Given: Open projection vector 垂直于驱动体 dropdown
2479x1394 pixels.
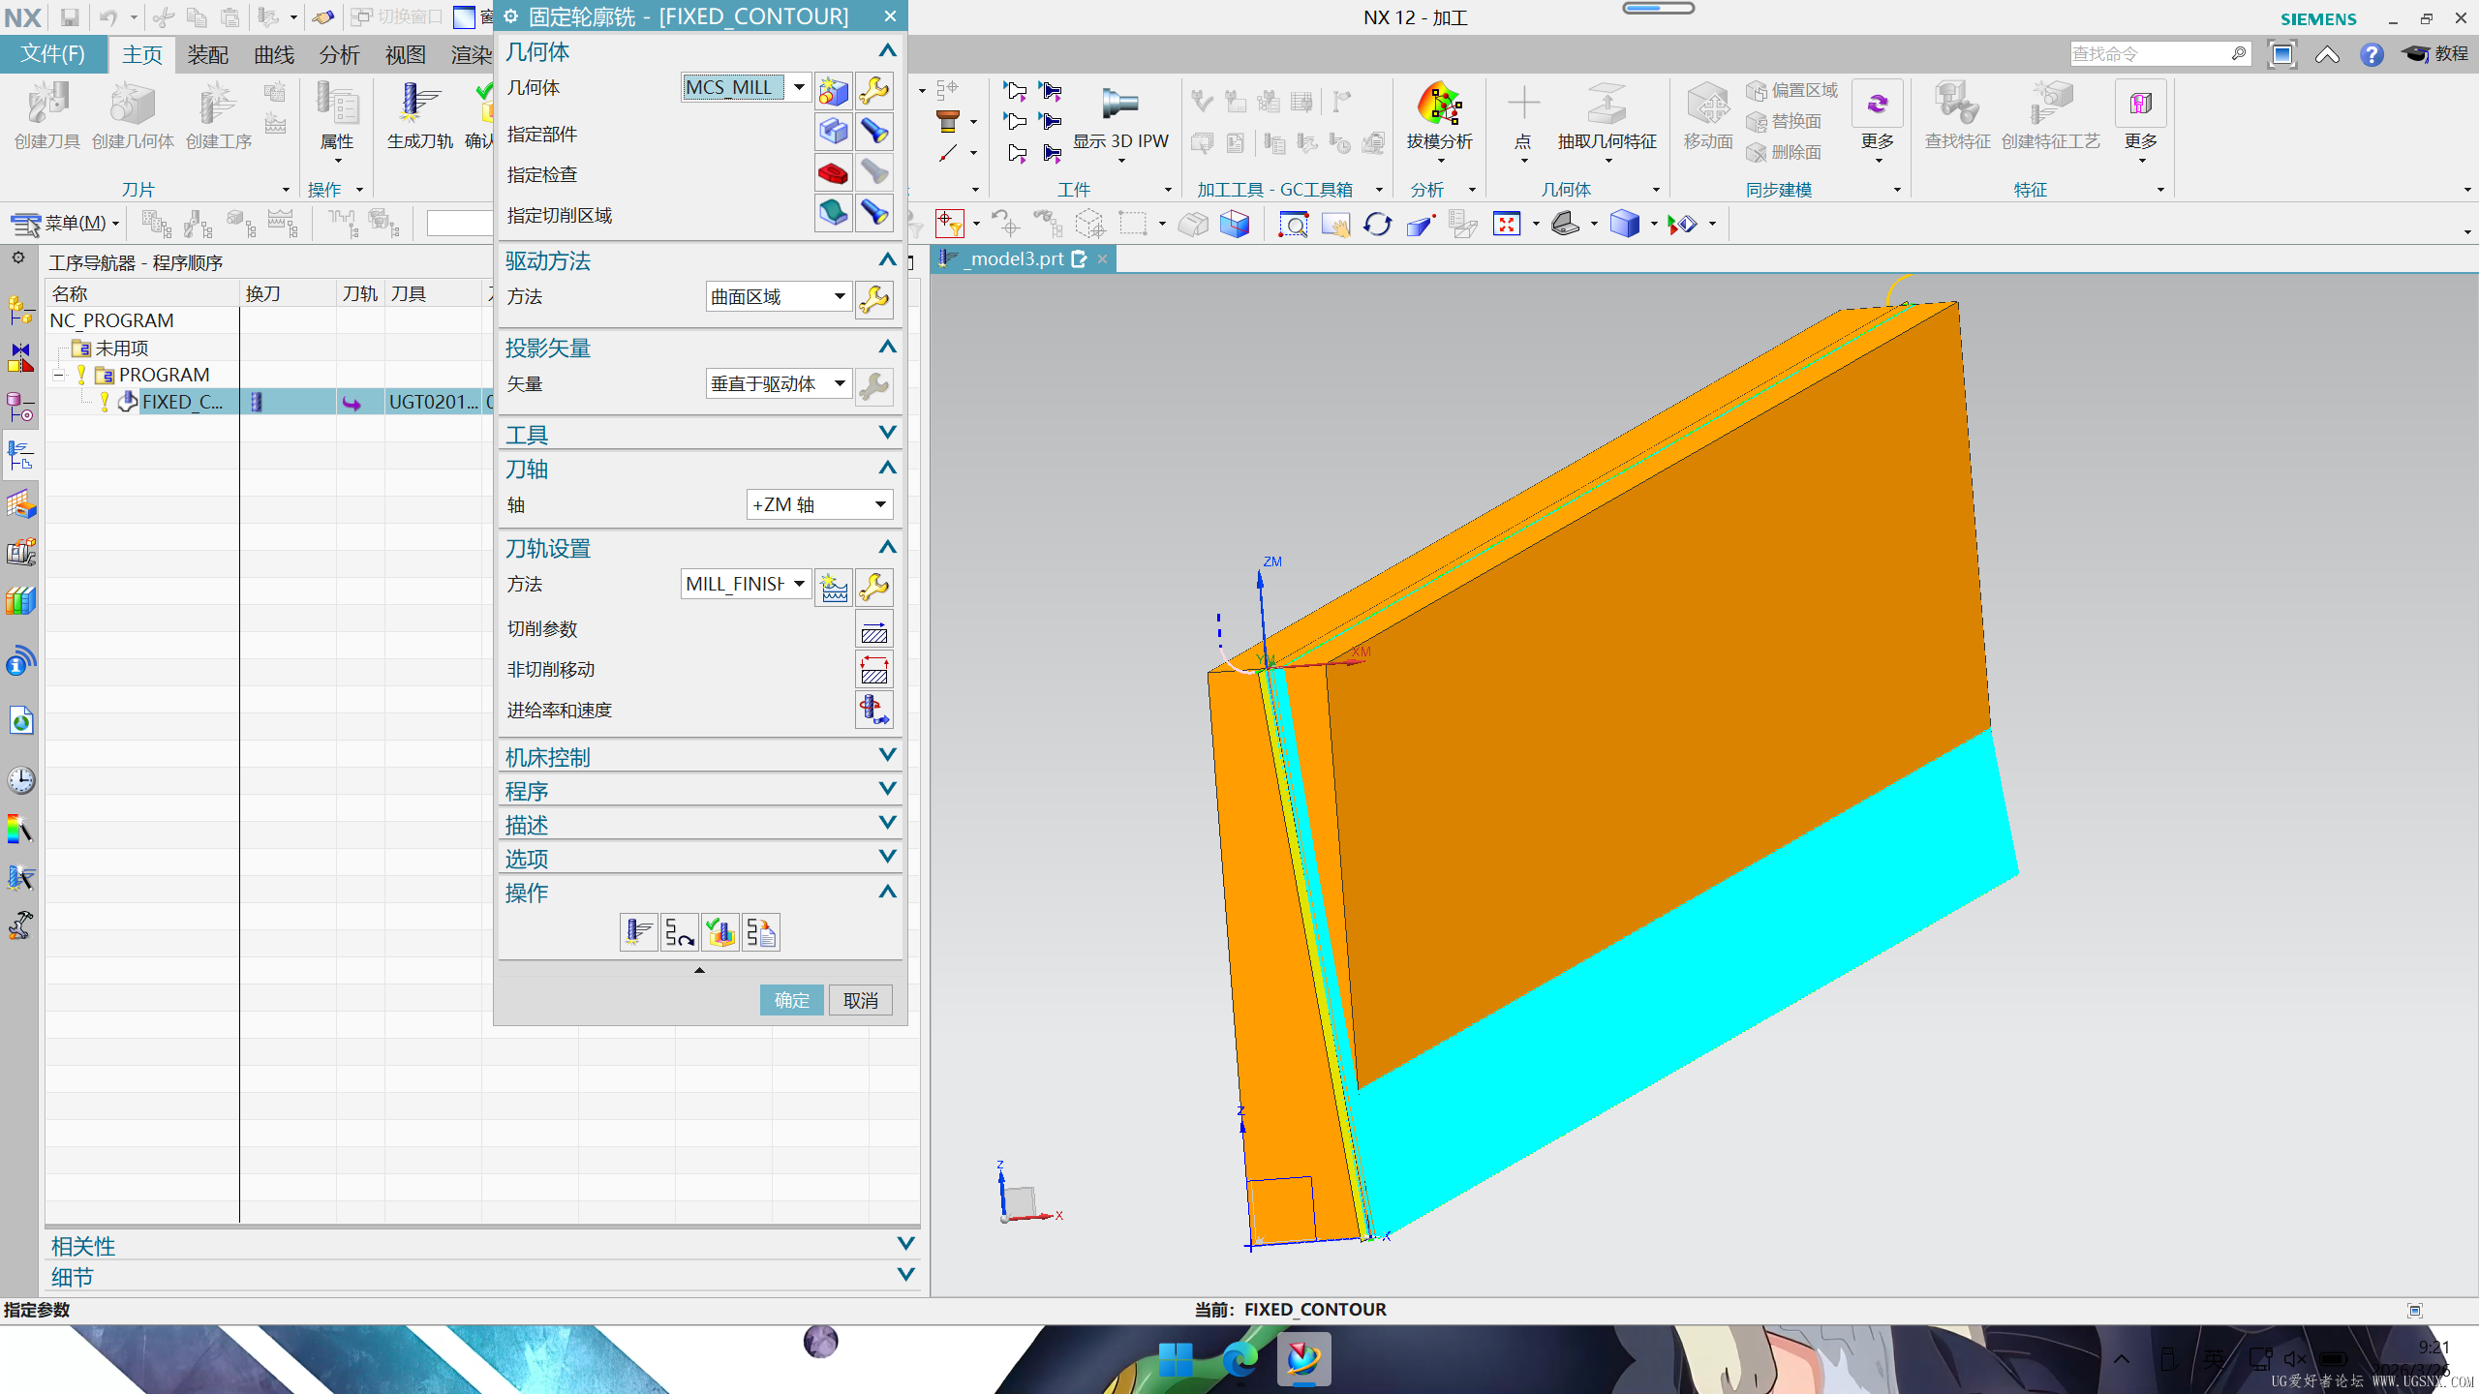Looking at the screenshot, I should point(840,383).
